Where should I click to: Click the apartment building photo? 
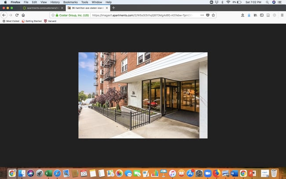click(143, 95)
